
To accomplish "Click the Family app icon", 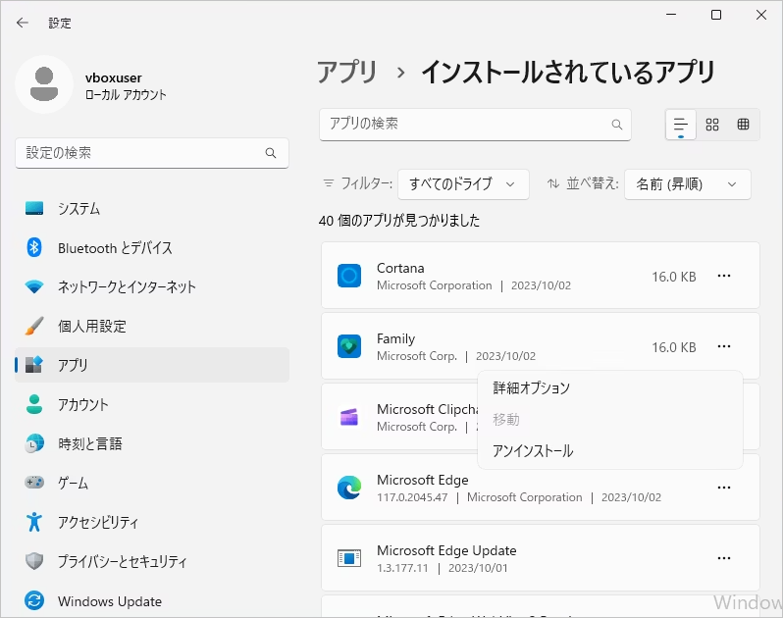I will point(349,346).
